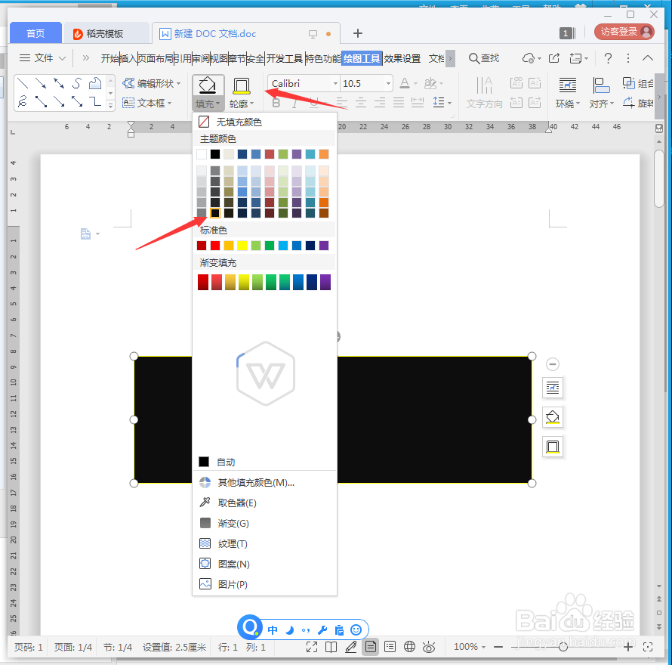Click the vertical scrollbar thumb

658,178
